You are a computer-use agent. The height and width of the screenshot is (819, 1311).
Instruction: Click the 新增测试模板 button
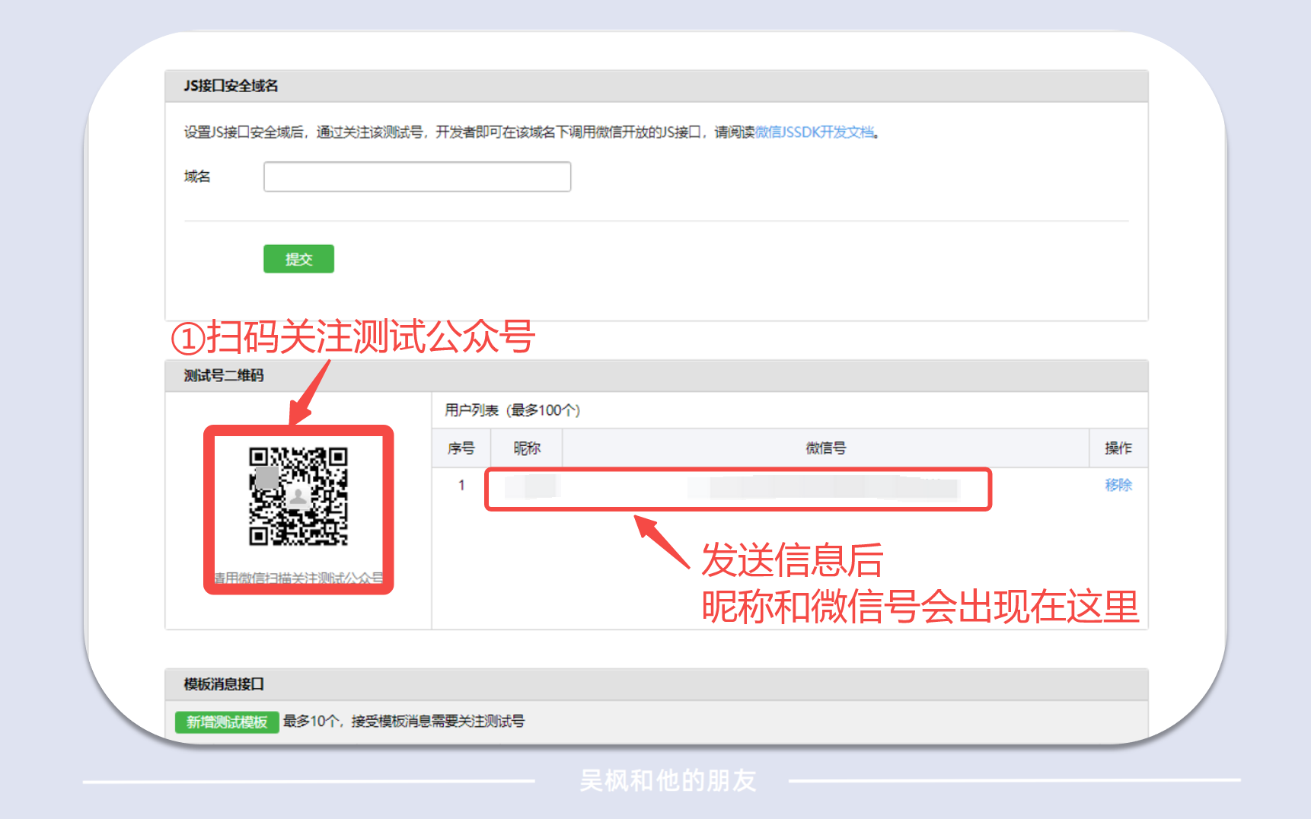[227, 722]
